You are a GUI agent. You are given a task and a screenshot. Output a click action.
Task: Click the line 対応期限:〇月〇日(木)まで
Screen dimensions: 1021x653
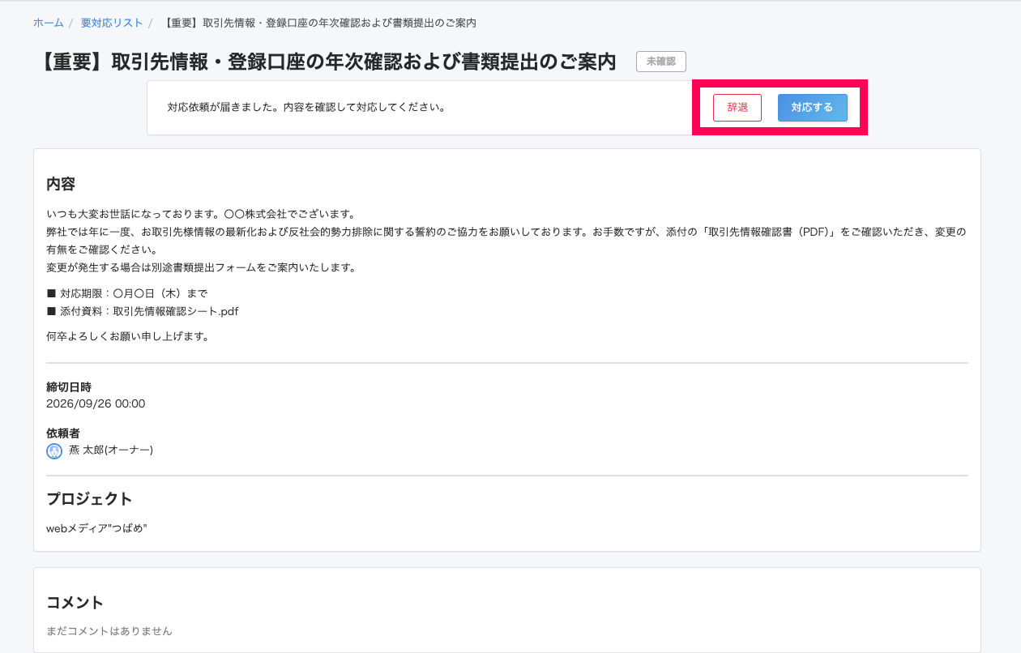point(127,293)
